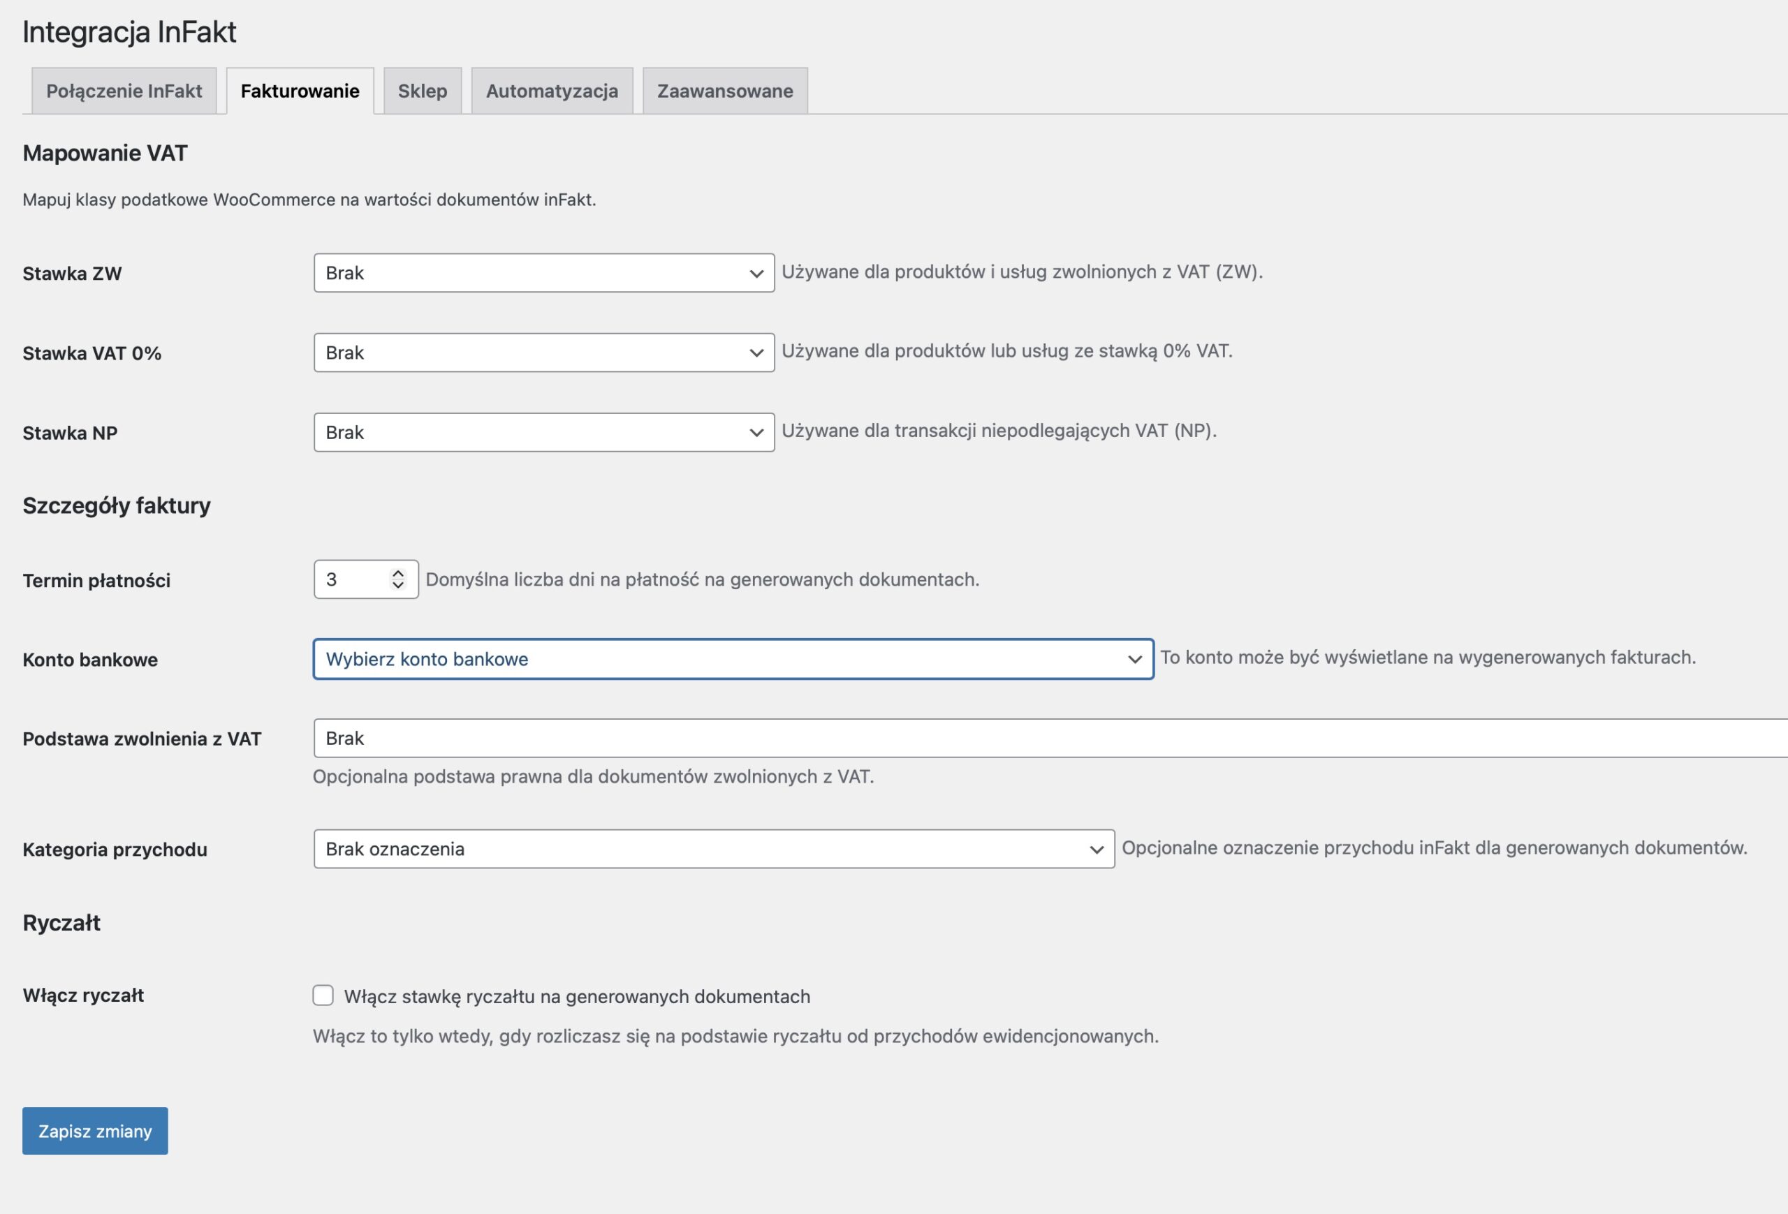Click the Włącz stawkę ryczałtu checkbox label

[x=576, y=996]
